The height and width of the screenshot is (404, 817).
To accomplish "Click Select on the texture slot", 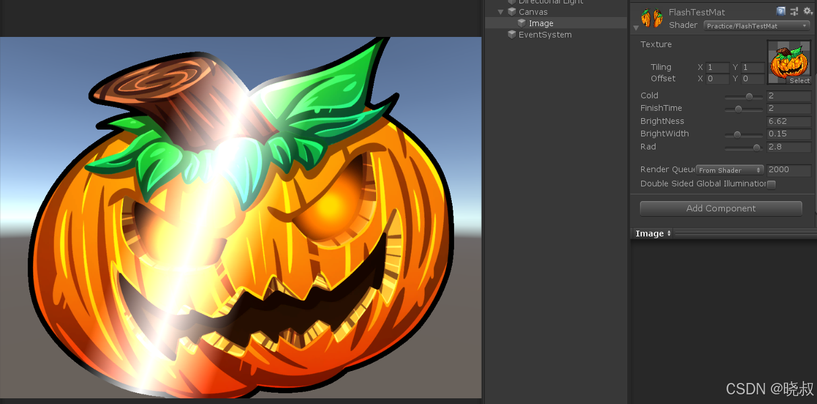I will click(x=799, y=81).
